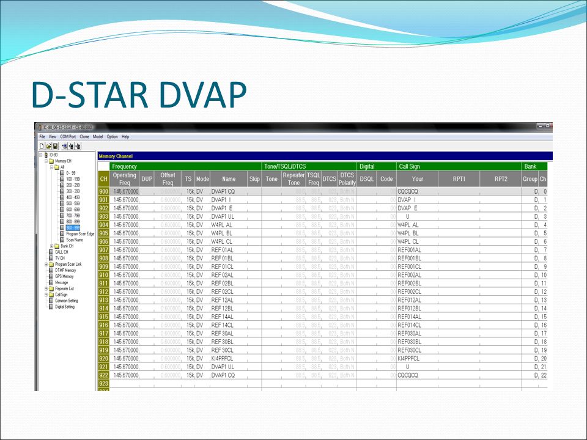Expand the Bank CH folder
This screenshot has height=440, width=587.
[x=51, y=246]
